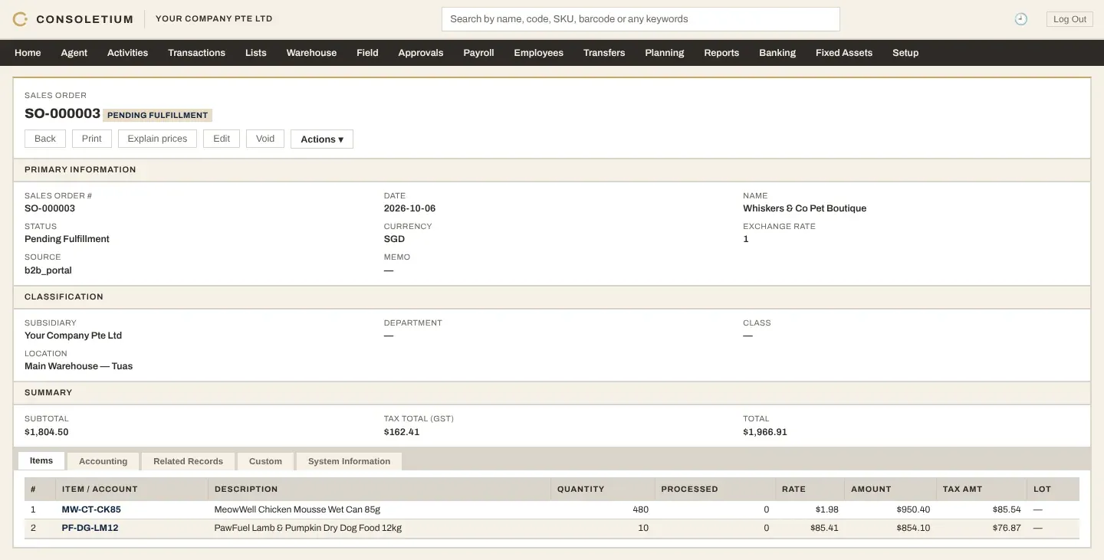Click the Explain prices button
The image size is (1104, 560).
(157, 139)
